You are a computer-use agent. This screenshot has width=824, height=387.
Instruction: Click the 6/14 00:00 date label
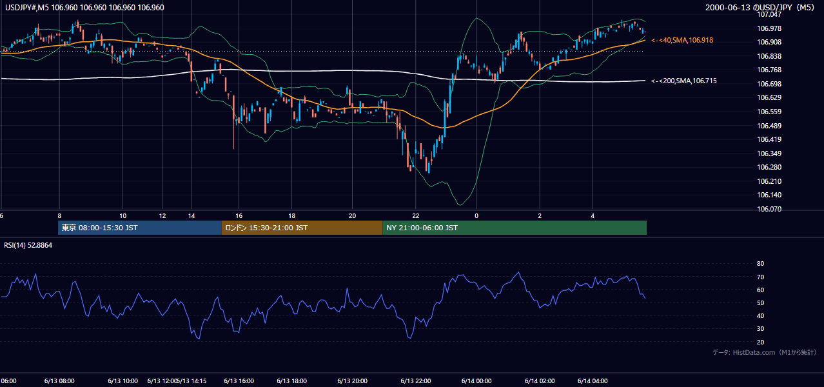[476, 381]
